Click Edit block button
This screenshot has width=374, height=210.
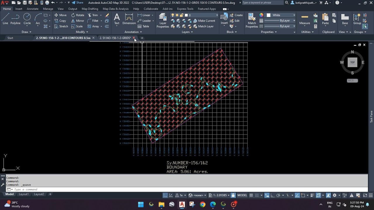point(235,21)
